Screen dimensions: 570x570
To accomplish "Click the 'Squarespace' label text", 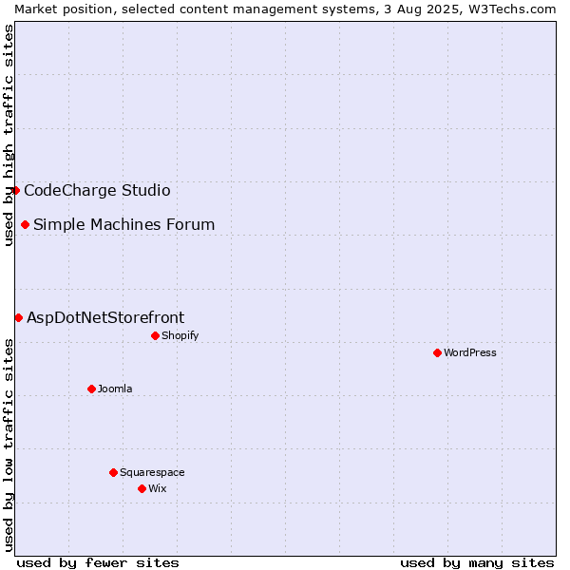I will 152,472.
